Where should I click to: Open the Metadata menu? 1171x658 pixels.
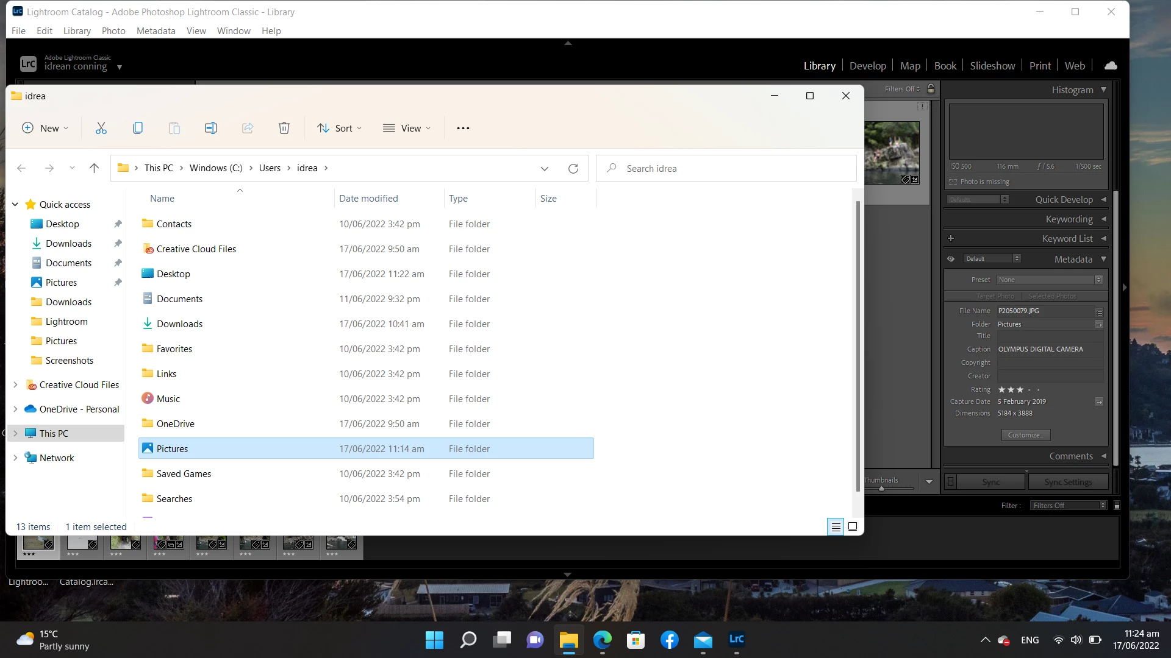coord(156,31)
